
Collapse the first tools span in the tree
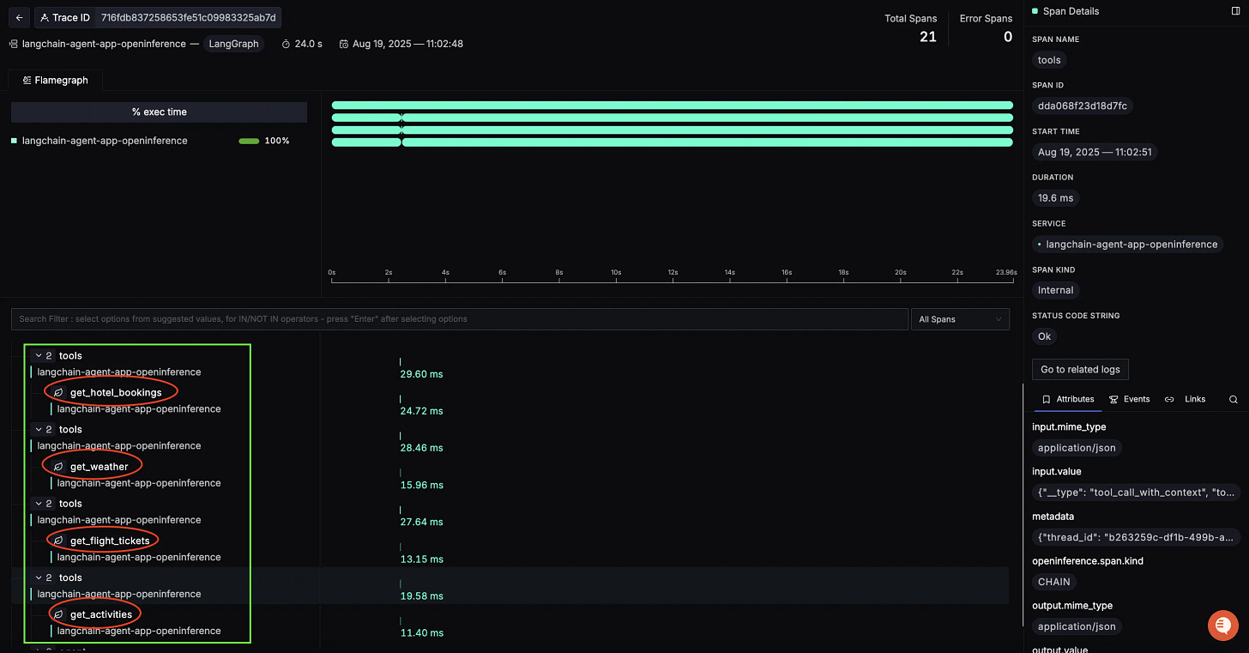(x=38, y=355)
